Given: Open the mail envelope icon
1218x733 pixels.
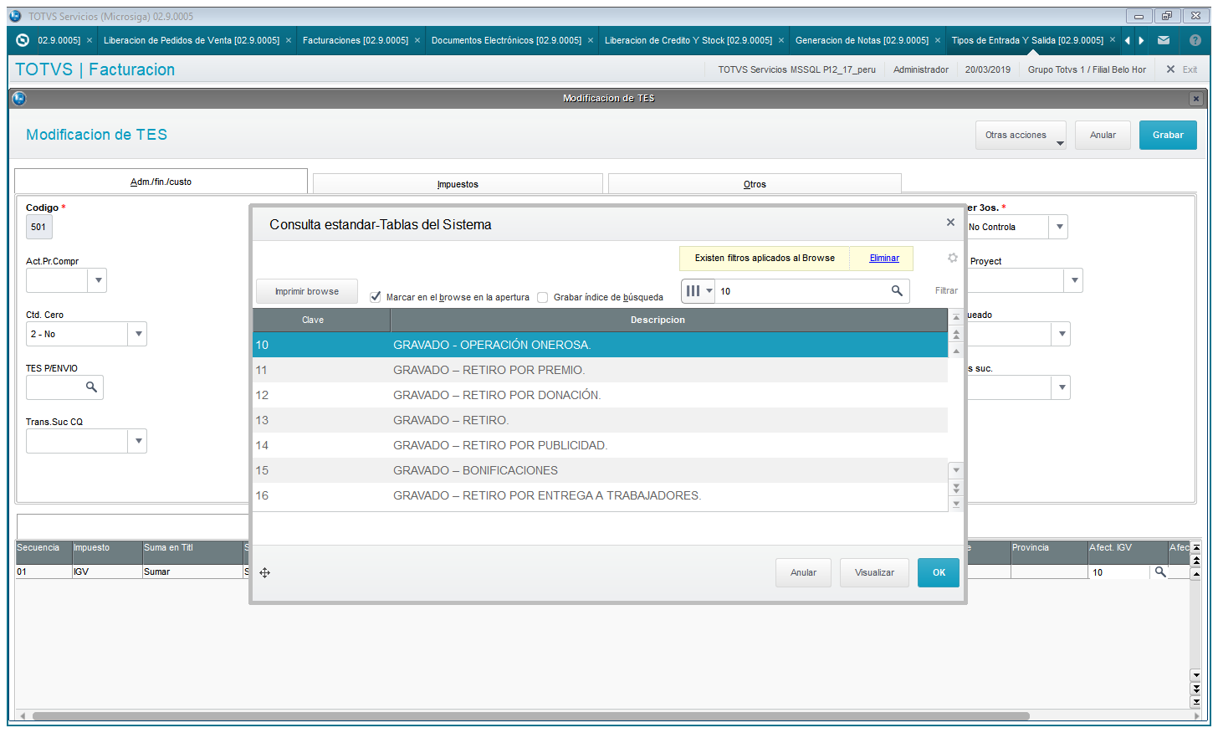Looking at the screenshot, I should pyautogui.click(x=1164, y=40).
